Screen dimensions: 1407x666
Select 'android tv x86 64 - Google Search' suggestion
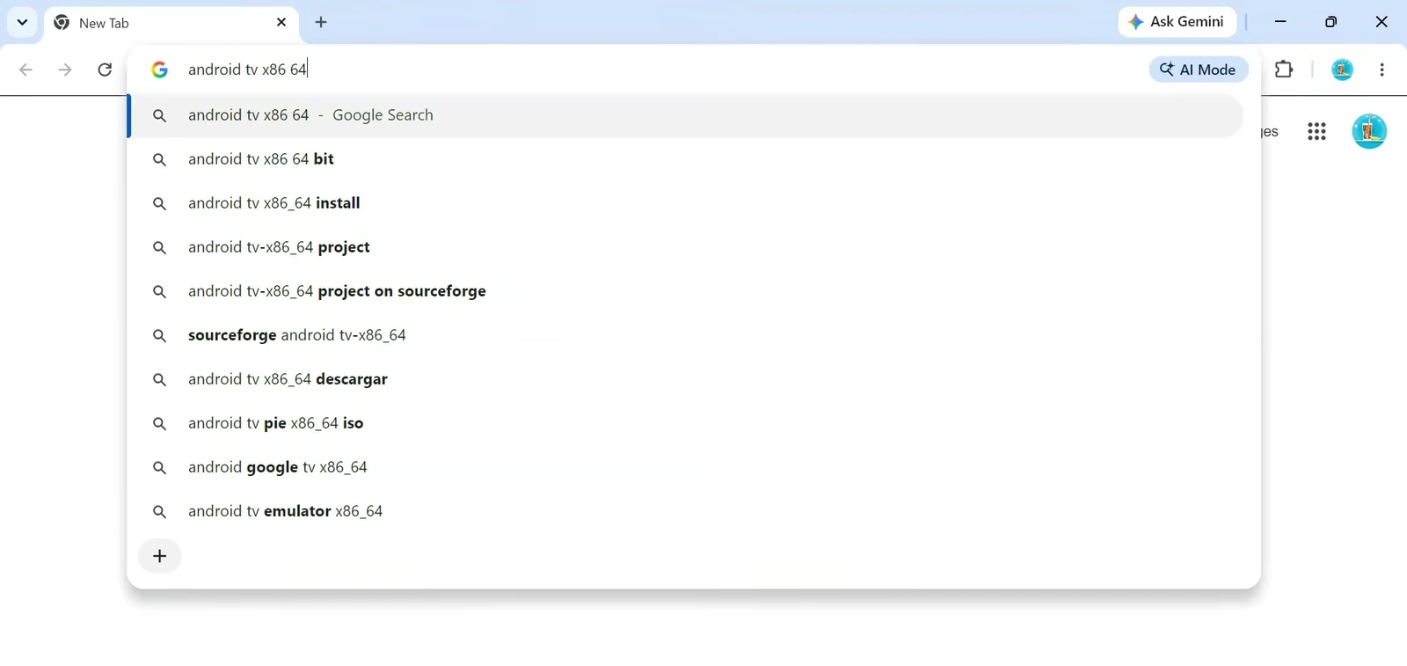[685, 115]
